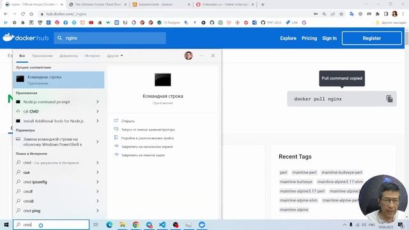Image resolution: width=409 pixels, height=230 pixels.
Task: Click the Docker Hub nginx search field
Action: point(110,38)
